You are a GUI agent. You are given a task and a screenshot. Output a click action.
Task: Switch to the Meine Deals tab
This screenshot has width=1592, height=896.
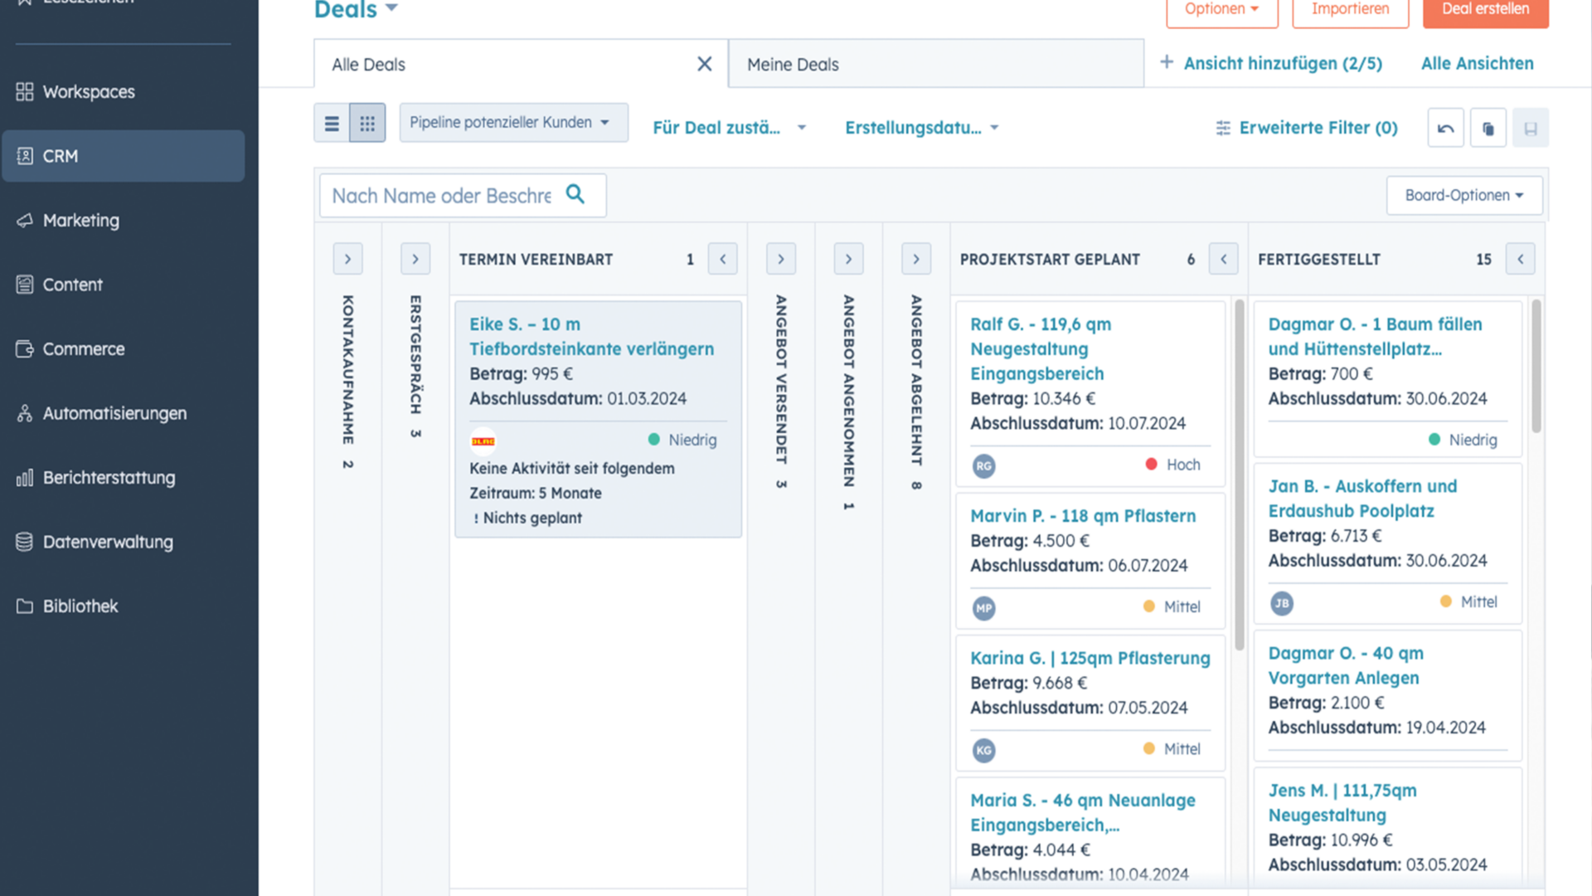(793, 64)
